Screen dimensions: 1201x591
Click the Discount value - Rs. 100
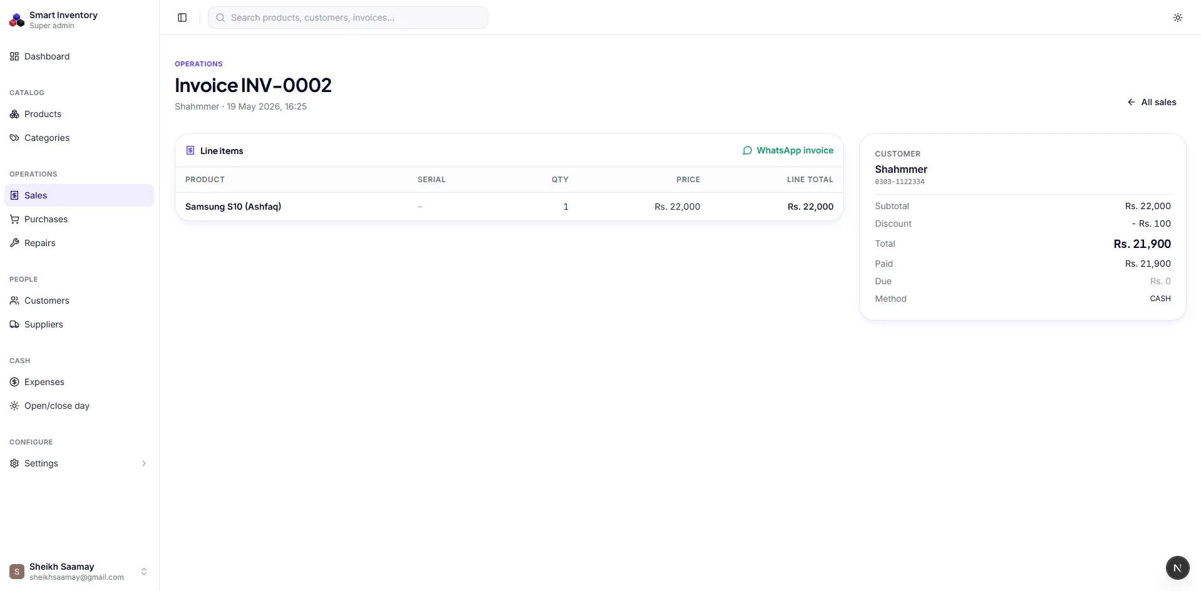coord(1151,224)
